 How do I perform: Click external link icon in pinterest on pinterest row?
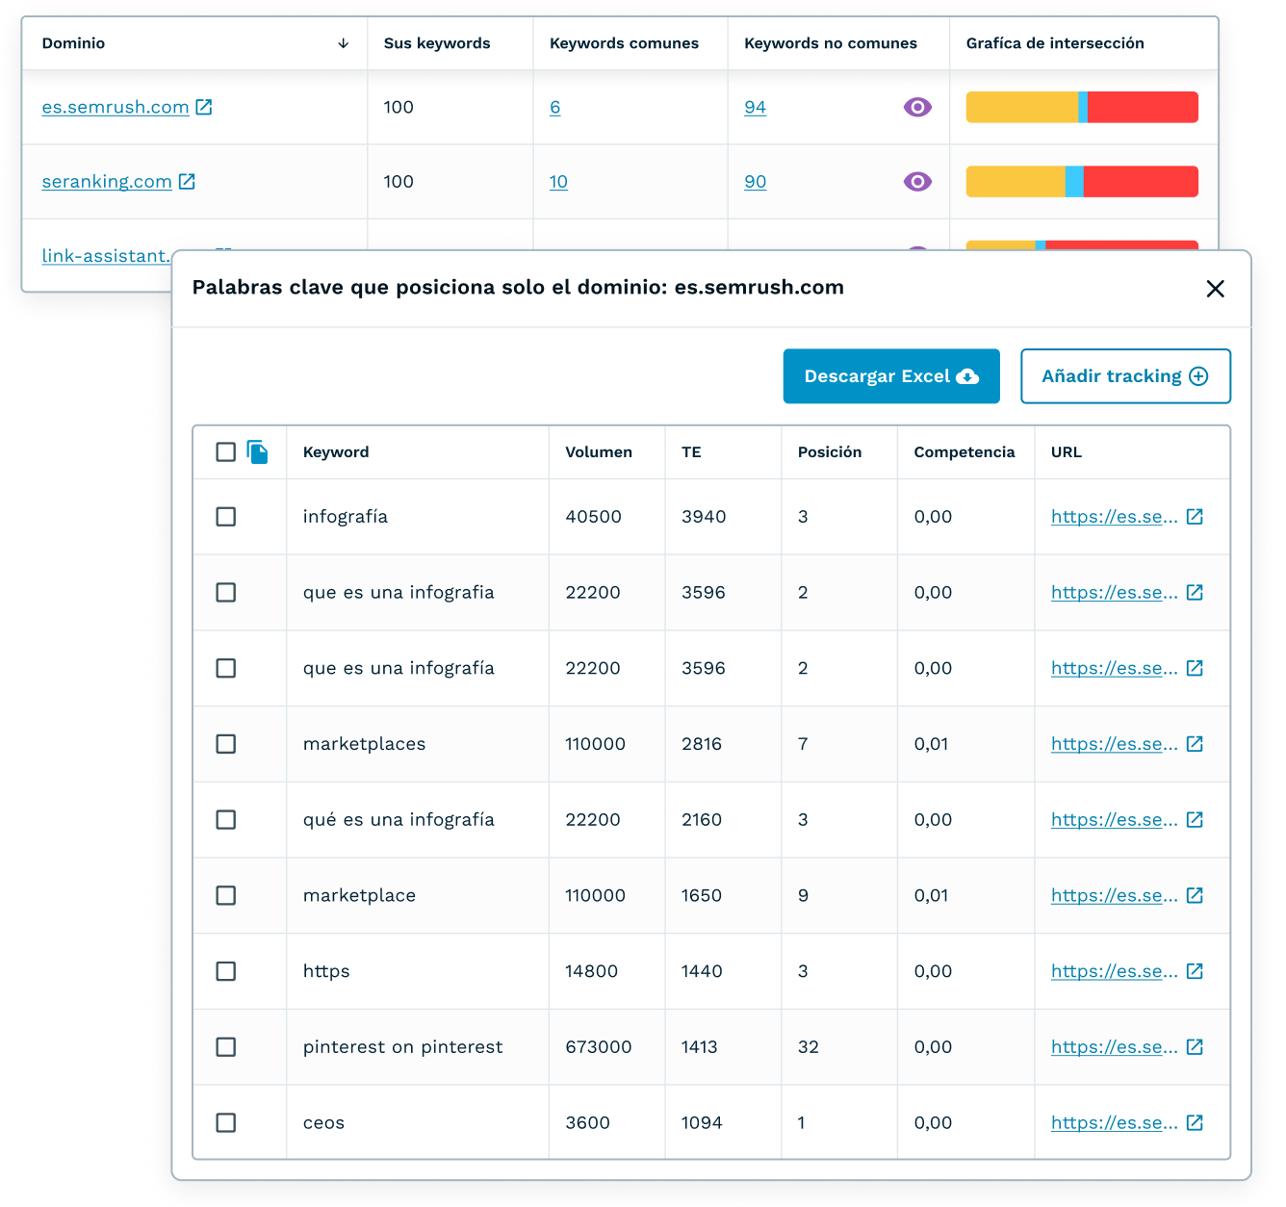pyautogui.click(x=1195, y=1047)
